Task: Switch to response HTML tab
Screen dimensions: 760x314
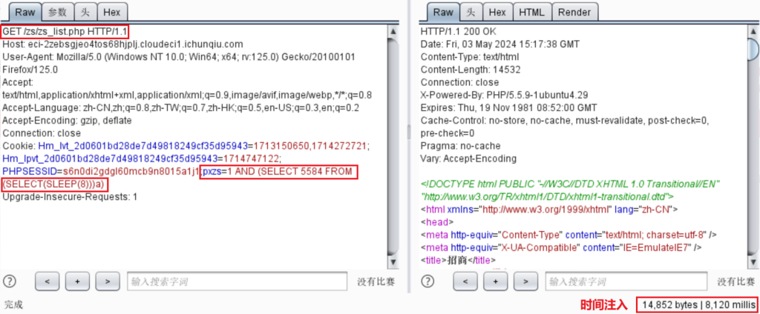Action: click(x=531, y=11)
